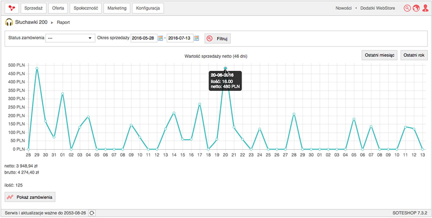Click the highlighted chart point for 20-06
Image resolution: width=432 pixels, height=218 pixels.
click(x=225, y=68)
